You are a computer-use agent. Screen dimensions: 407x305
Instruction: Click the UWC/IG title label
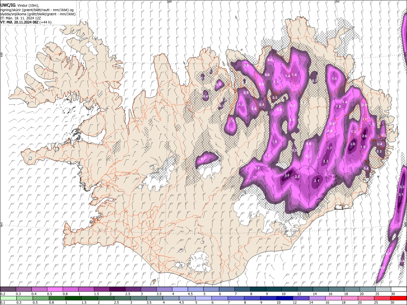point(8,5)
